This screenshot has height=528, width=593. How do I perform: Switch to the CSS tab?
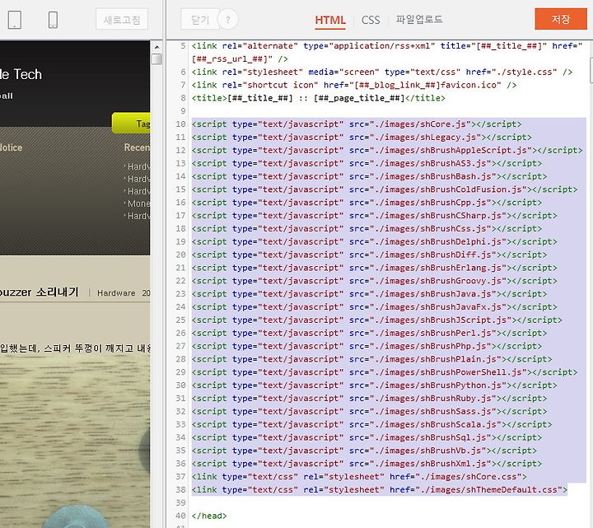(371, 20)
